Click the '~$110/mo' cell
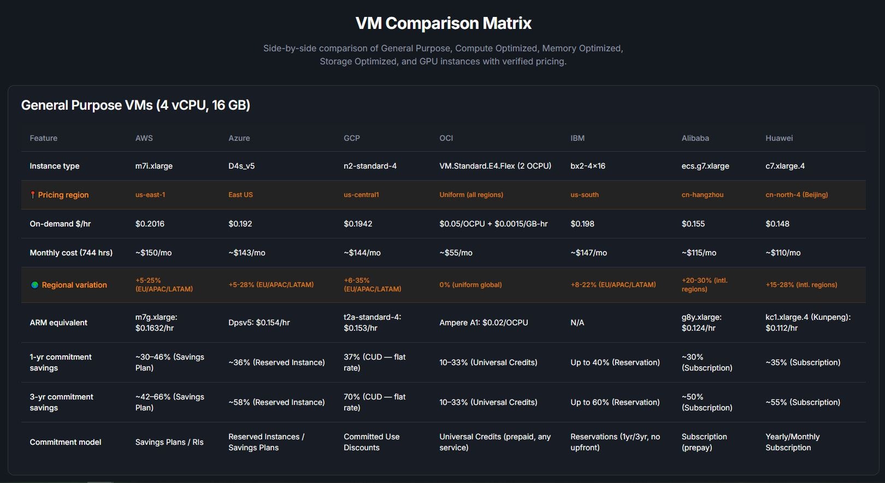885x483 pixels. pyautogui.click(x=783, y=253)
